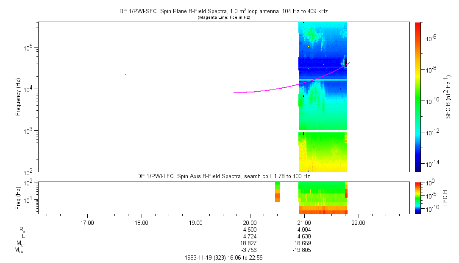The image size is (459, 263).
Task: Click the 21:00 time axis tick label
Action: coord(304,222)
